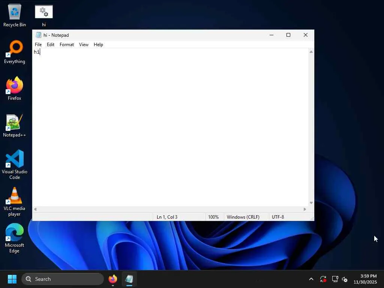
Task: Switch to Firefox in the taskbar
Action: (x=113, y=279)
